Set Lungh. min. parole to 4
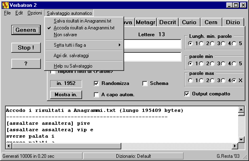Image resolution: width=249 pixels, height=161 pixels. [223, 43]
